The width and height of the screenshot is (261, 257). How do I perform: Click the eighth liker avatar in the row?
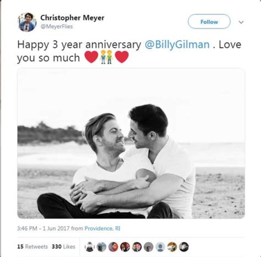coord(172,247)
